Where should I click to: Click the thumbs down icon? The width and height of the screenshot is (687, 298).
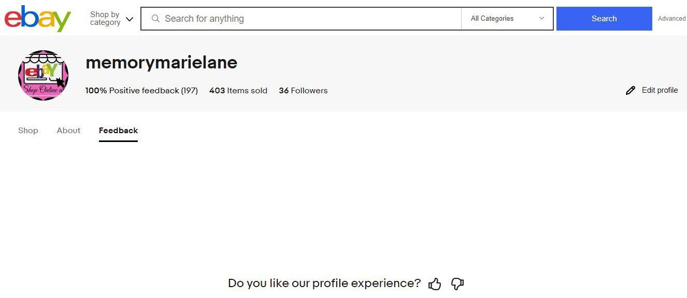[457, 283]
